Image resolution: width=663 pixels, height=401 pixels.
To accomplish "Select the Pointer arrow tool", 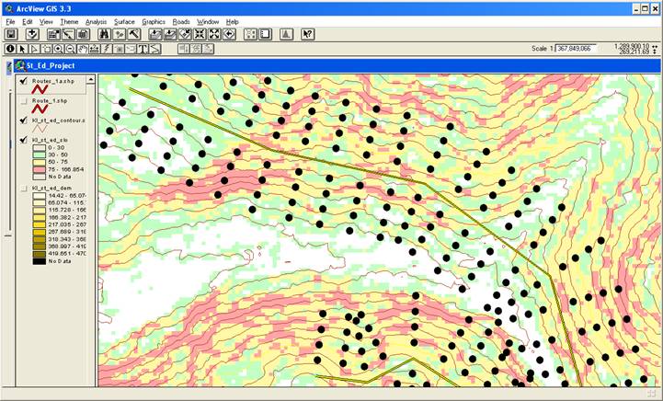I will (x=22, y=48).
